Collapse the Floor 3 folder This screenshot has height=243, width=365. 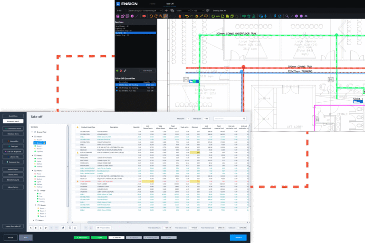(x=32, y=171)
